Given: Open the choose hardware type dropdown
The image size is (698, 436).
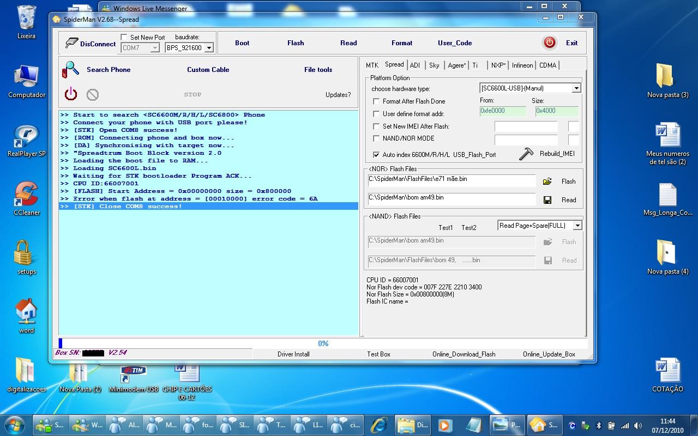Looking at the screenshot, I should tap(576, 88).
